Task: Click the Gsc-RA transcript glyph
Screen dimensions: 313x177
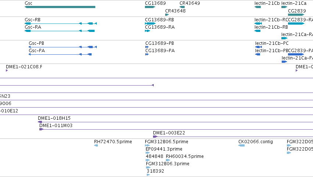Action: pos(60,31)
